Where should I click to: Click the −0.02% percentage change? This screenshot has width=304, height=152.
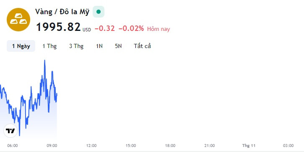click(x=131, y=28)
